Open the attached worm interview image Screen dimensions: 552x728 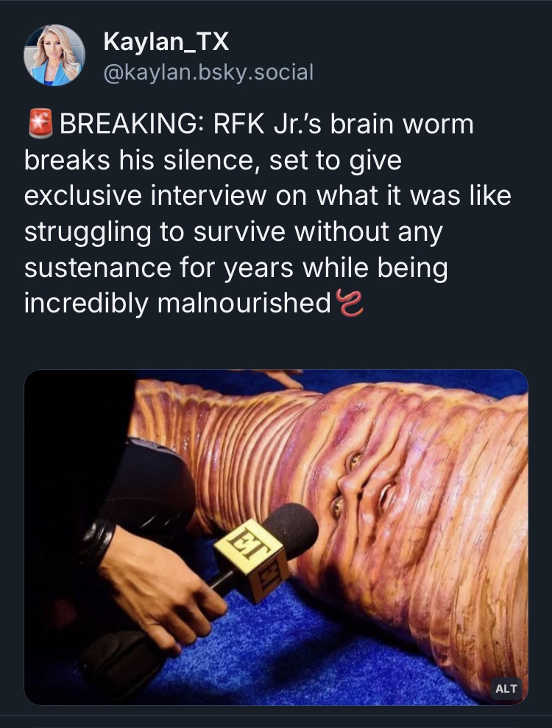(276, 537)
